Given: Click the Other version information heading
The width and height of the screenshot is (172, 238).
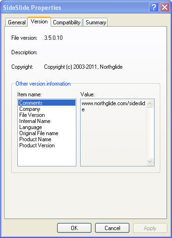Looking at the screenshot, I should 43,84.
